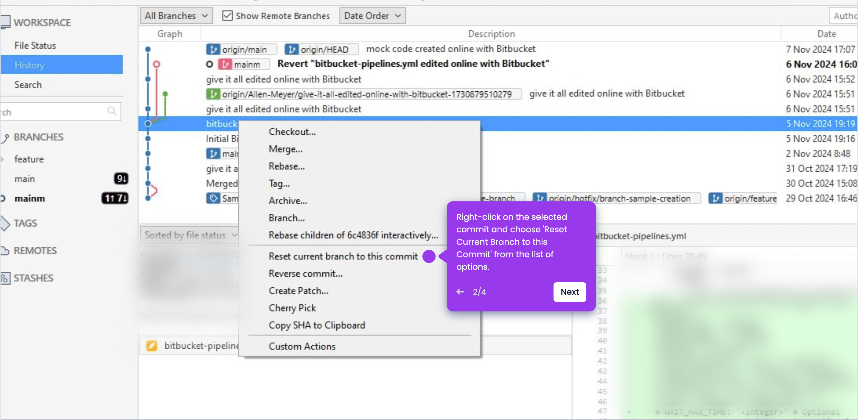Choose Checkout... from the context menu

coord(292,132)
